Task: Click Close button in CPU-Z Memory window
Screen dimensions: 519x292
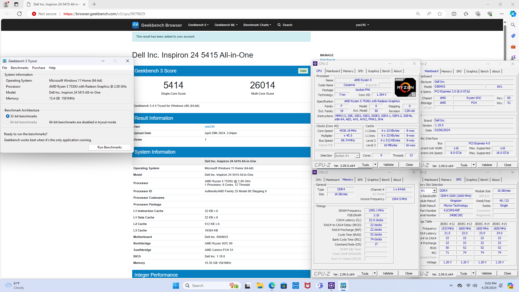Action: tap(409, 273)
